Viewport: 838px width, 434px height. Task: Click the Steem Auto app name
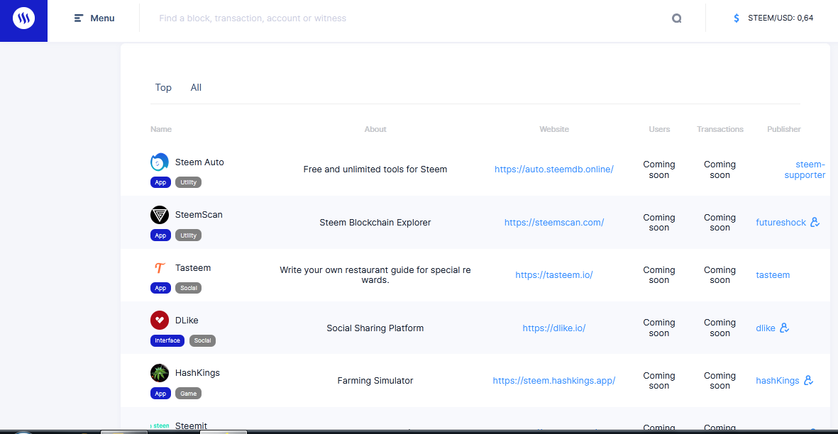tap(199, 162)
